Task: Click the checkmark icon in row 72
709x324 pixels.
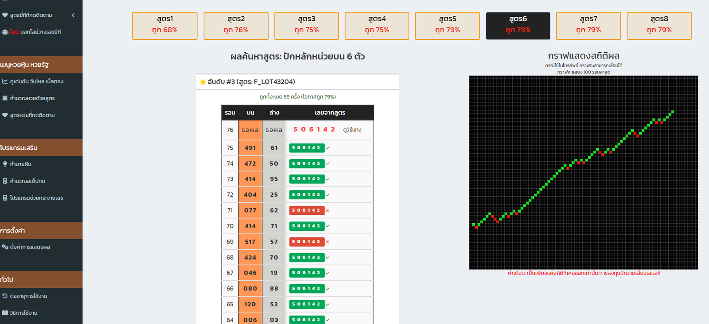Action: (327, 195)
